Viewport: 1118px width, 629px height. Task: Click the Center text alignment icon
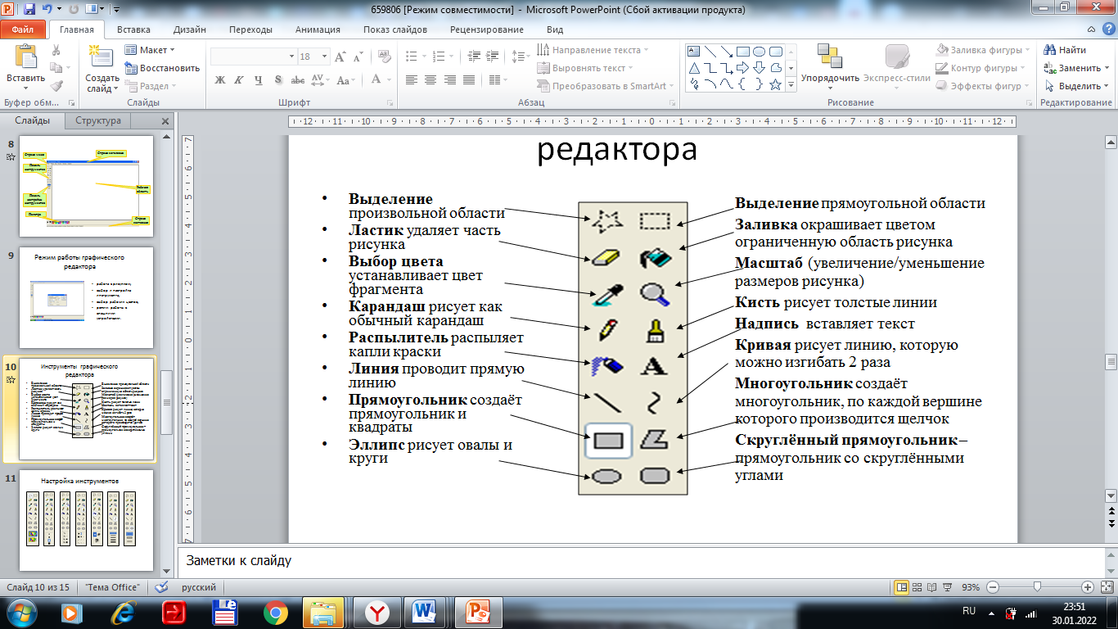[x=431, y=79]
